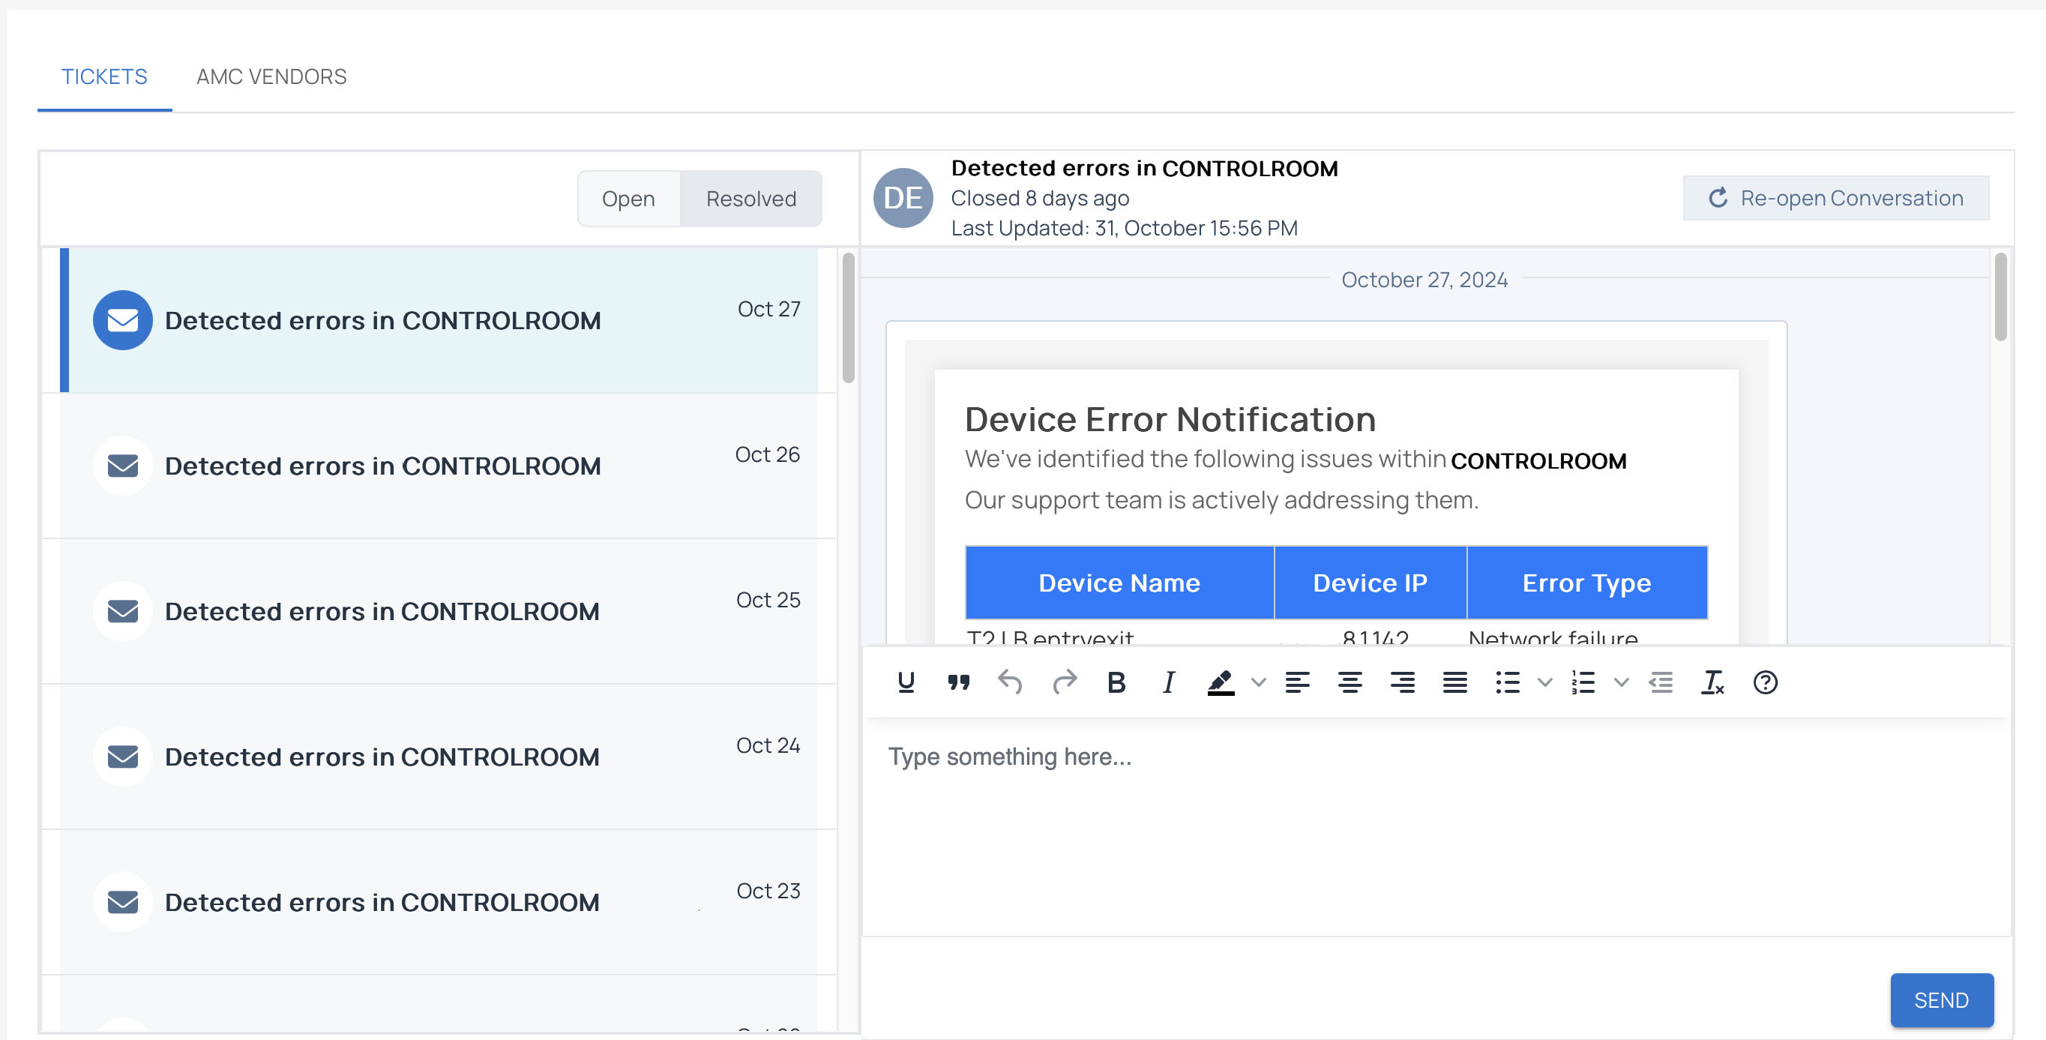Click the ticket list scrollbar
Screen dimensions: 2046x1040
848,318
